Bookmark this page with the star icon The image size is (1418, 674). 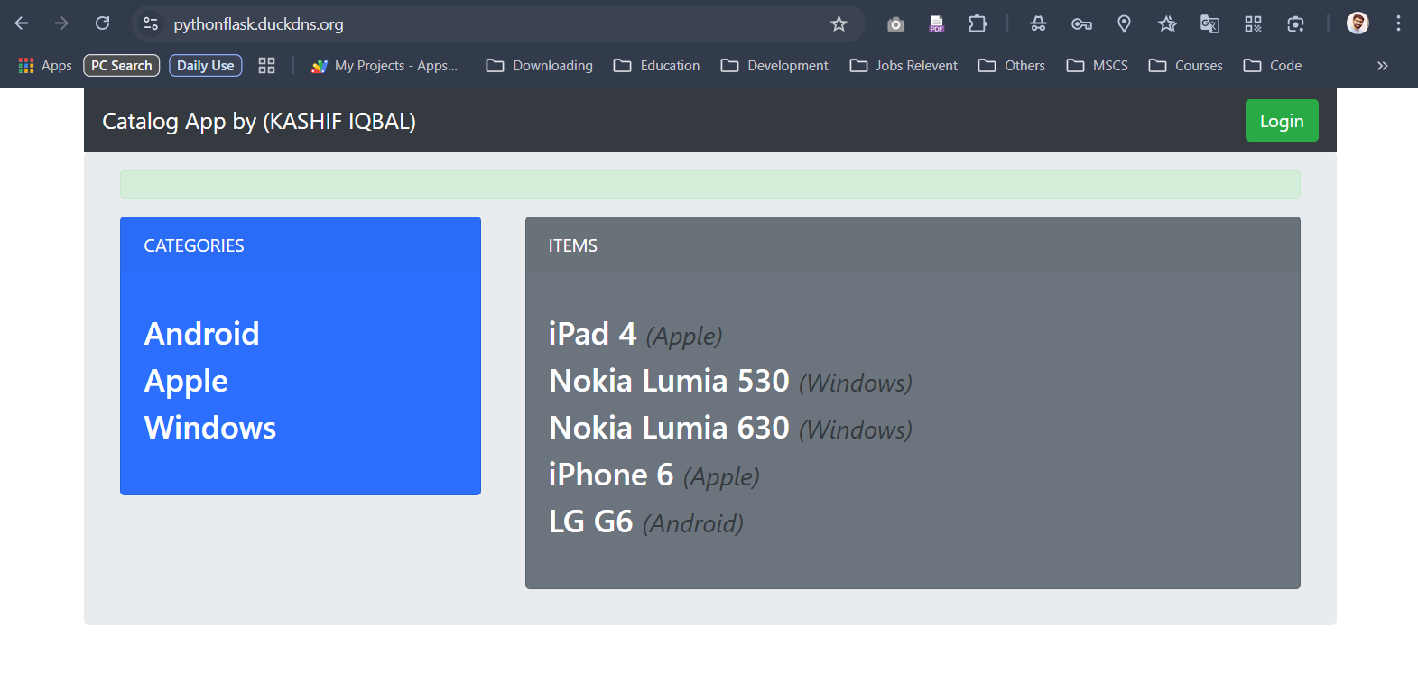coord(839,23)
